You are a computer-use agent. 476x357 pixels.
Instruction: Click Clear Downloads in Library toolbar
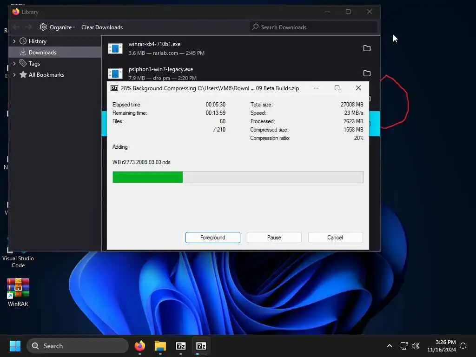click(x=102, y=27)
